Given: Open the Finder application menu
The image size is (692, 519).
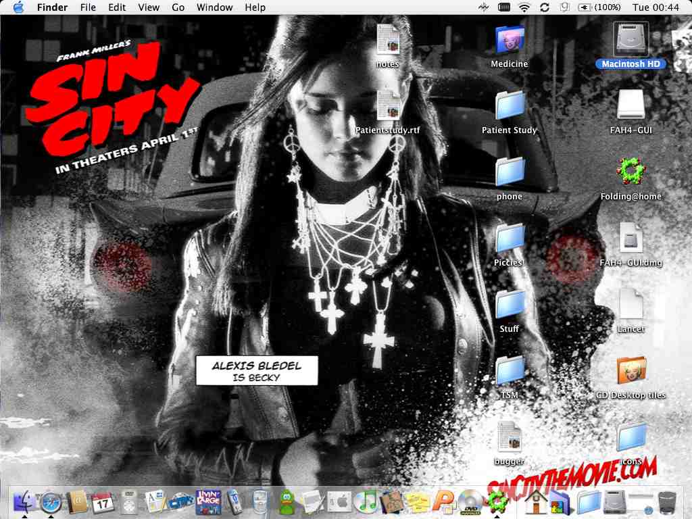Looking at the screenshot, I should pos(52,7).
